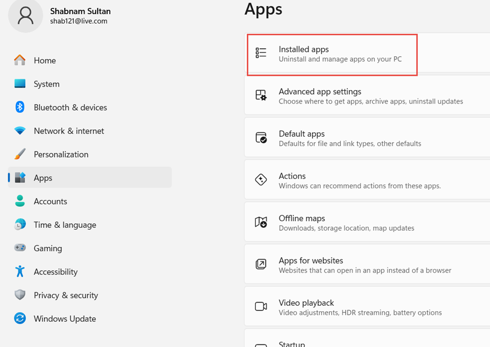This screenshot has height=347, width=490.
Task: Go to Windows Update
Action: [89, 318]
